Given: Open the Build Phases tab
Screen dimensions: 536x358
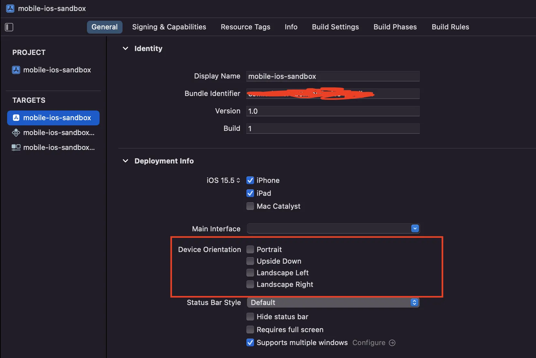Looking at the screenshot, I should pos(395,27).
